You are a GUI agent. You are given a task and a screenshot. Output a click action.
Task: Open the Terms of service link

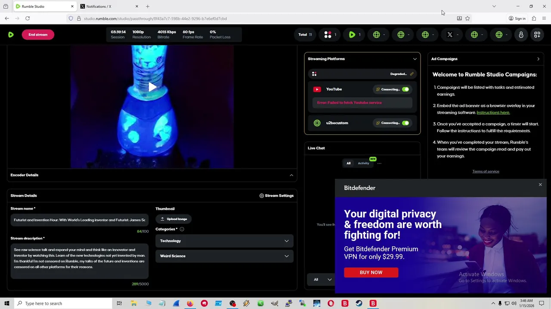point(486,171)
